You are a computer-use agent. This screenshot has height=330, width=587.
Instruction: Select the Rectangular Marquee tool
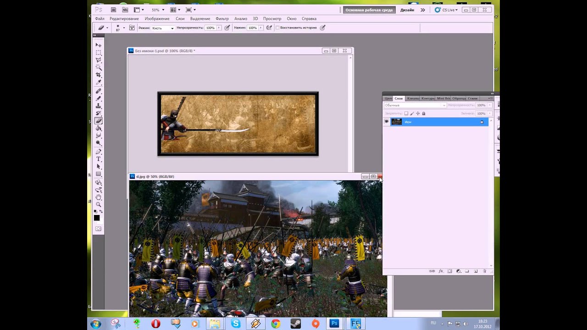coord(98,53)
